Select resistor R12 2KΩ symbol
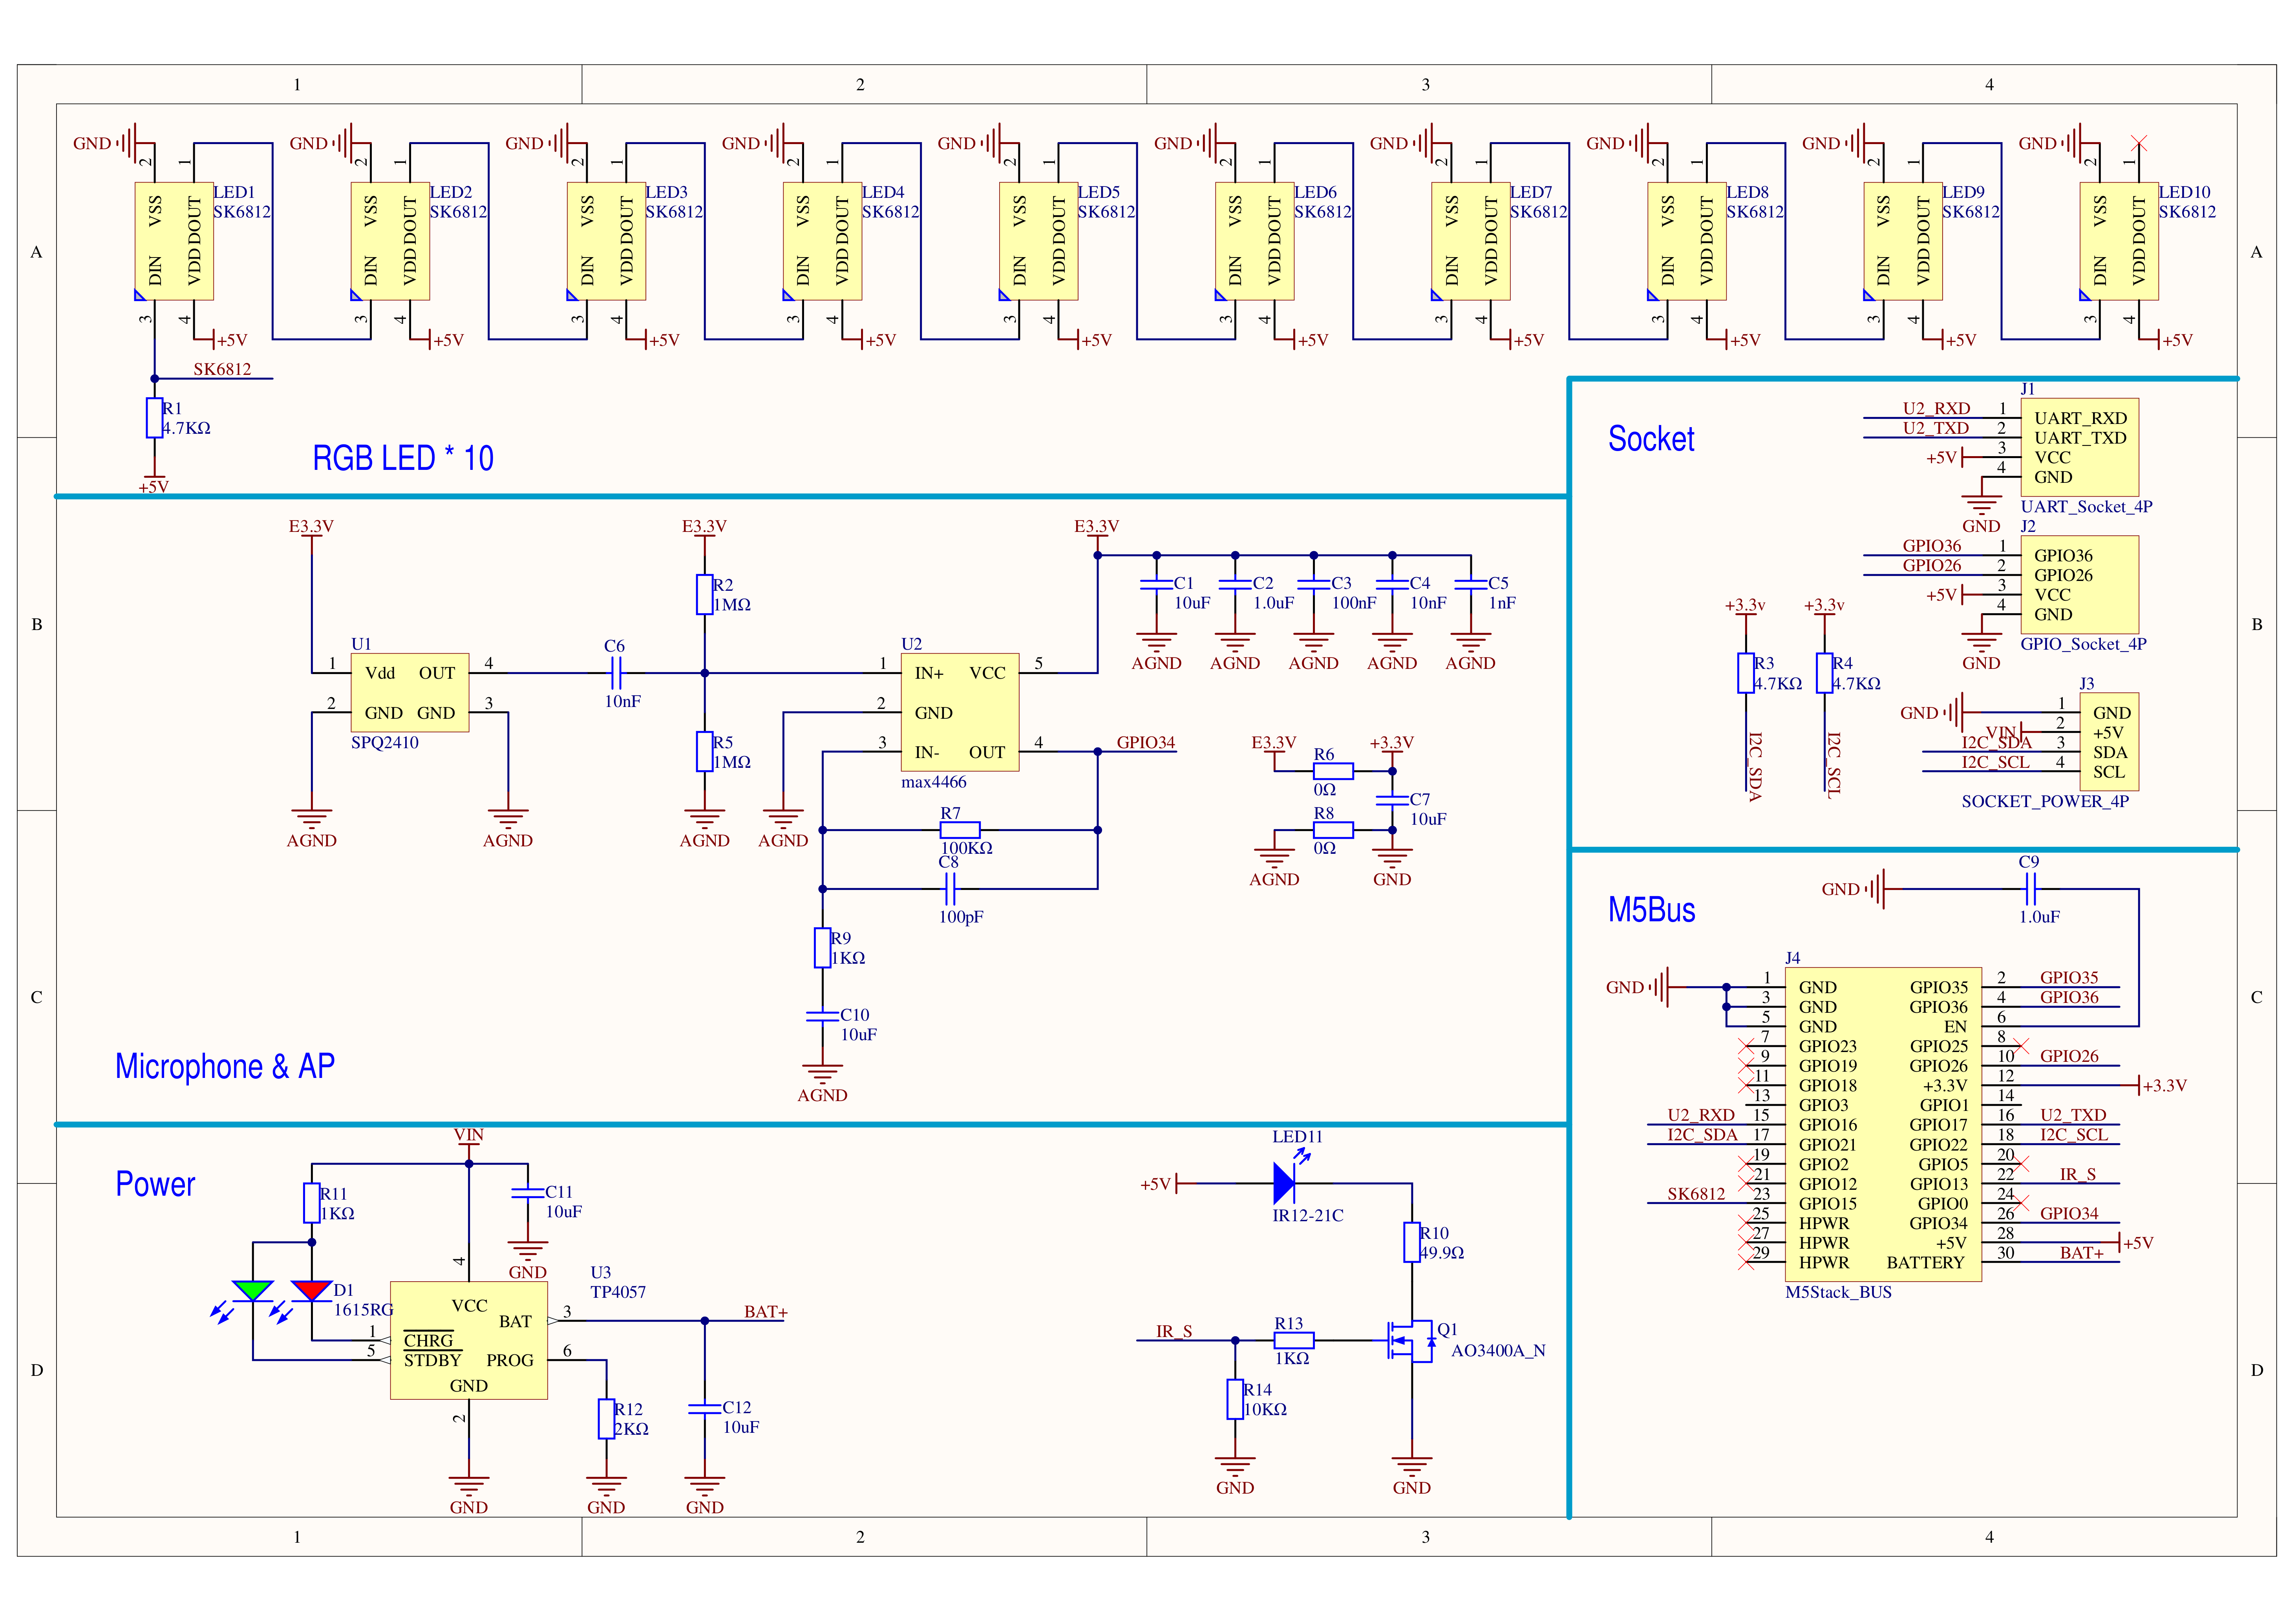 pyautogui.click(x=606, y=1419)
